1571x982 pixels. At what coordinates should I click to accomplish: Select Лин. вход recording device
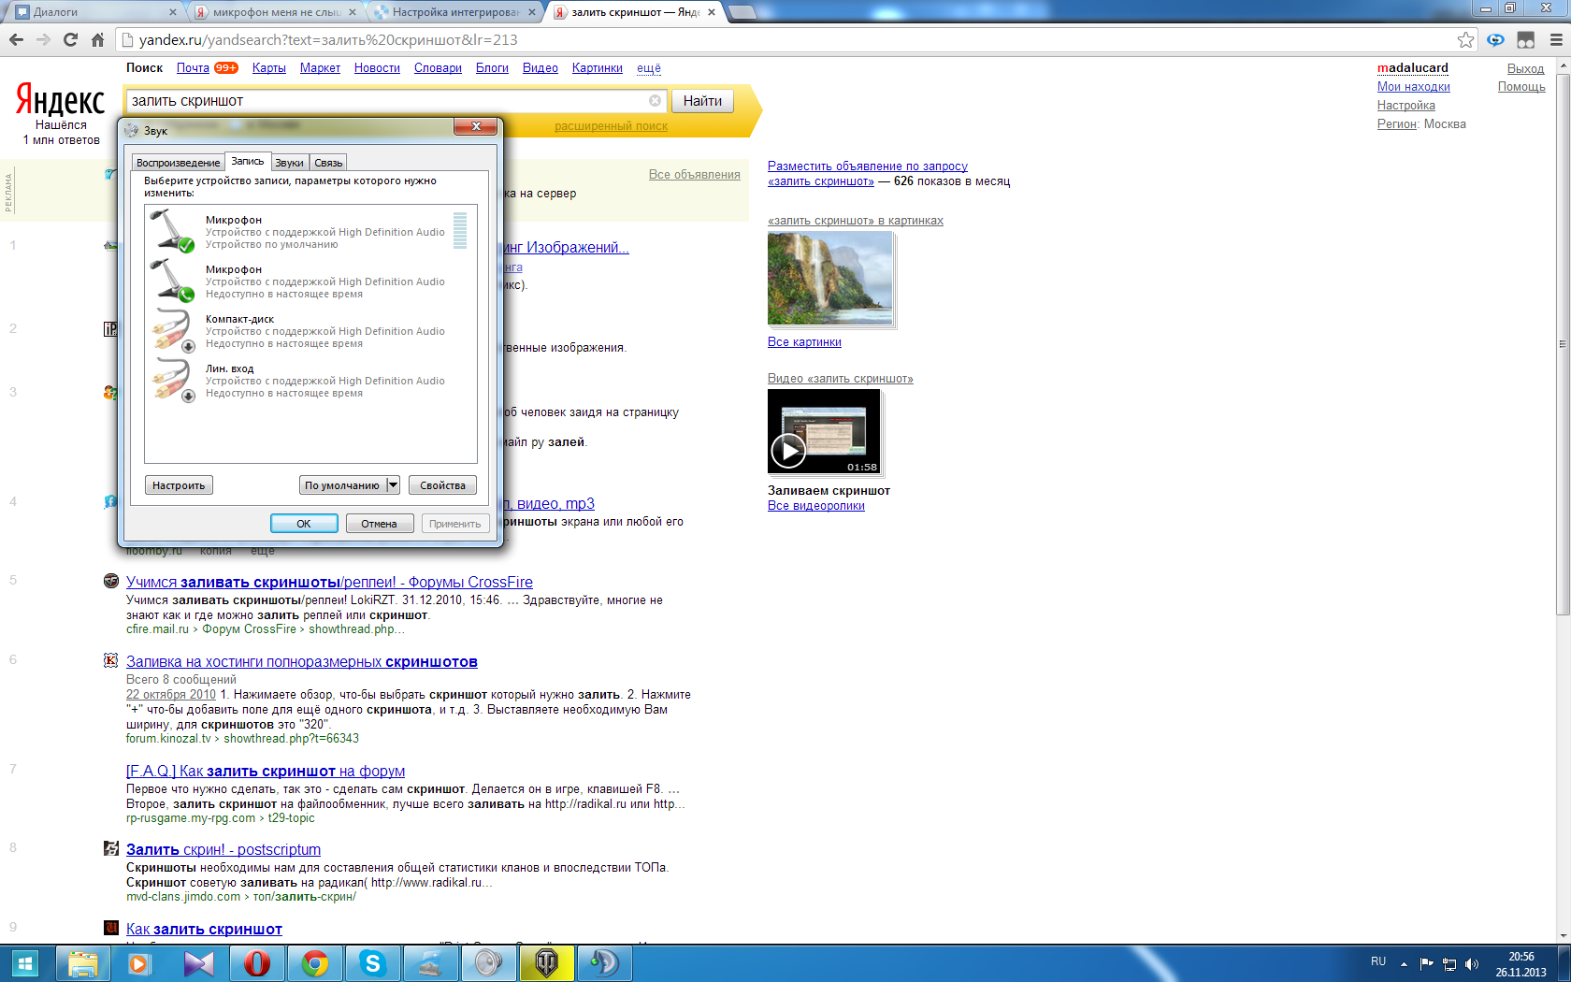coord(311,381)
